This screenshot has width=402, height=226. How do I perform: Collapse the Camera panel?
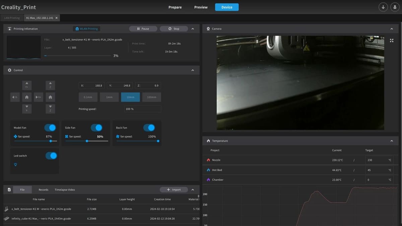point(392,29)
